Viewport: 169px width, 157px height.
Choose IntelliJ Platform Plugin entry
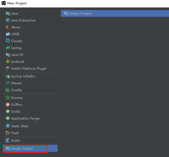point(30,68)
